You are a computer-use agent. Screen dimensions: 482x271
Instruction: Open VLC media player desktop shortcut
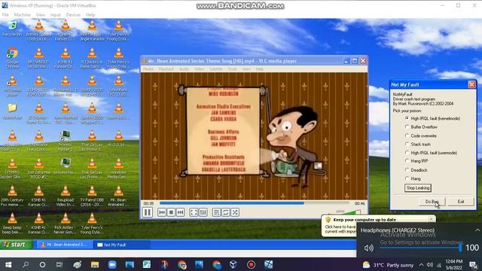(x=12, y=86)
